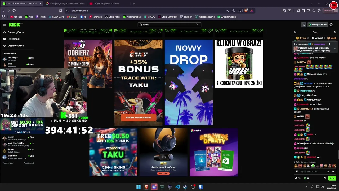This screenshot has height=191, width=339.
Task: Reload the page
Action: click(14, 11)
